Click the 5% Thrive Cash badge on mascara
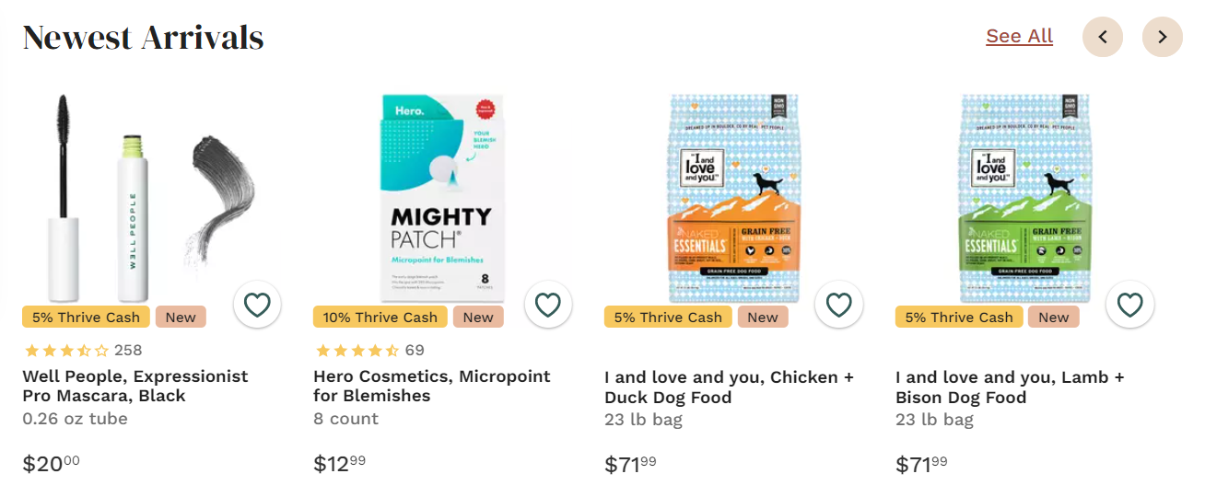The image size is (1205, 497). pos(86,318)
